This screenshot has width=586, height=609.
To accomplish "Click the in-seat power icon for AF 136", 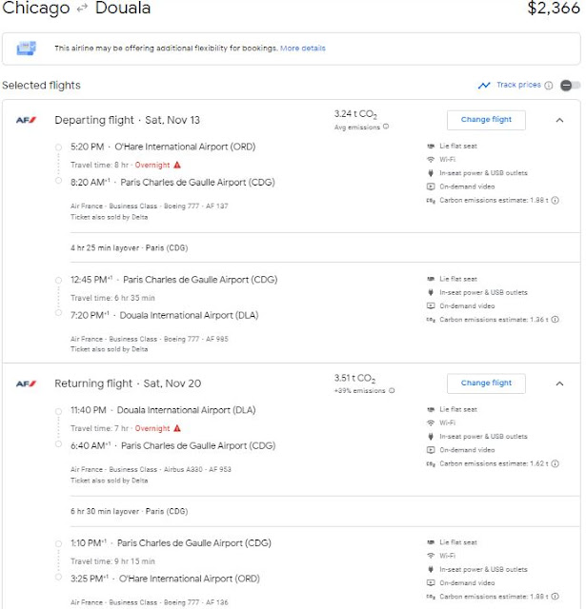I will 431,569.
